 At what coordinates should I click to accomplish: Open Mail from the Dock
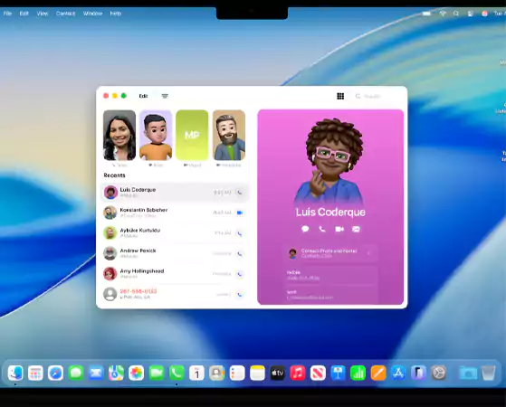(96, 374)
